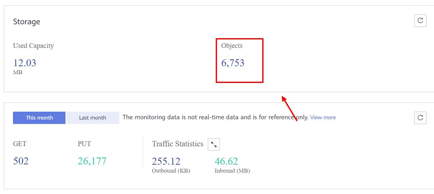Switch to the This month tab
434x194 pixels.
(39, 118)
